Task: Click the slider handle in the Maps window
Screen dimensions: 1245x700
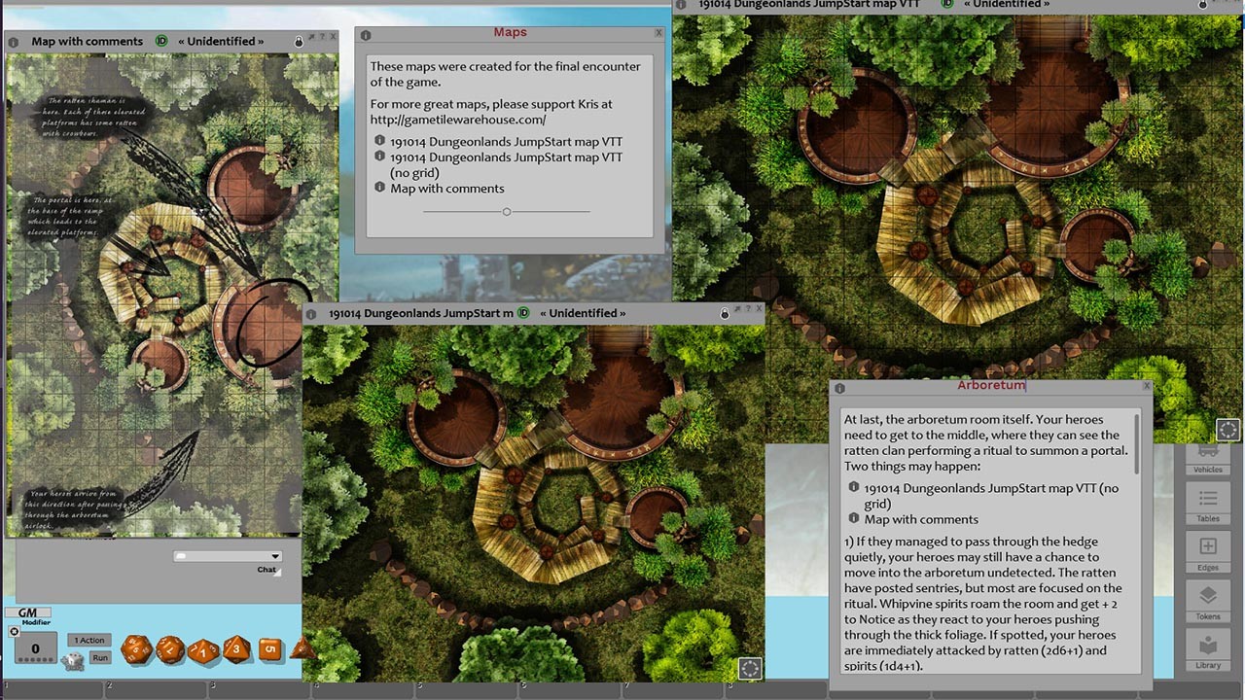Action: pos(507,211)
